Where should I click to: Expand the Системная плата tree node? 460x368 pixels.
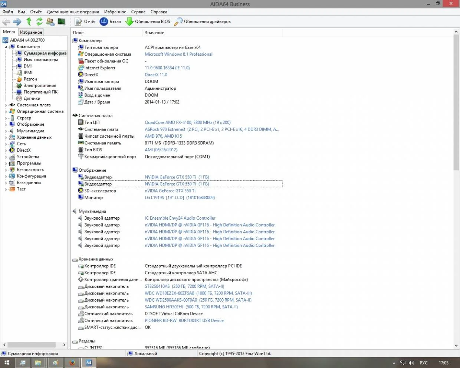point(6,105)
